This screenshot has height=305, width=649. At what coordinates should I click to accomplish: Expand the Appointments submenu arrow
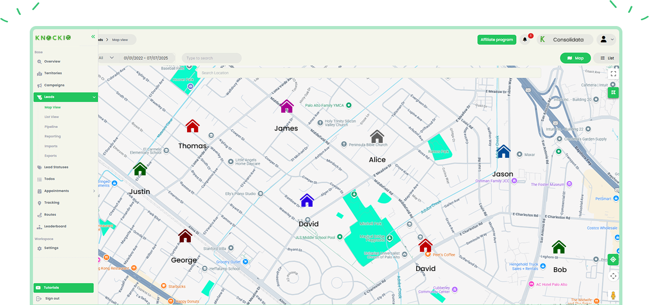94,191
